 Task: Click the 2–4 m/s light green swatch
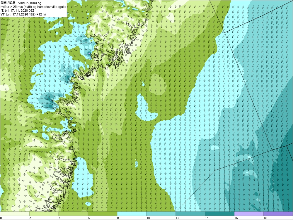pos(44,214)
